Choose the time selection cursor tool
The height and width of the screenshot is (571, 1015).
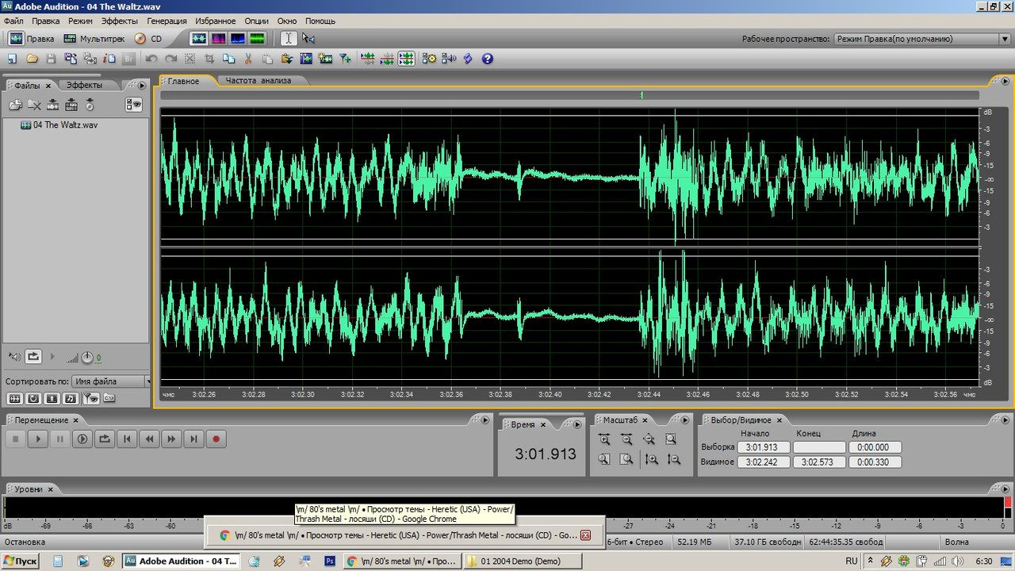coord(289,38)
